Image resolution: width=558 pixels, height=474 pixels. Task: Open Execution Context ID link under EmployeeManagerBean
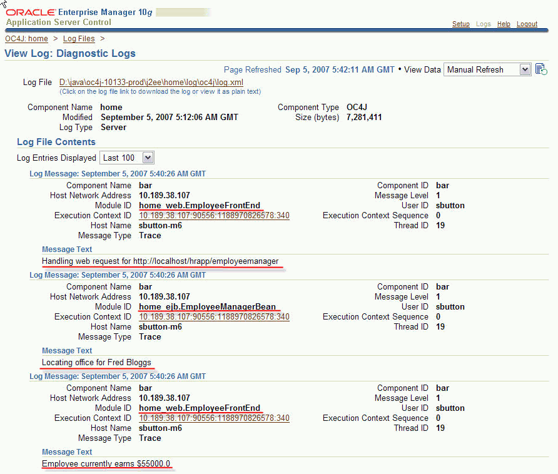point(214,316)
